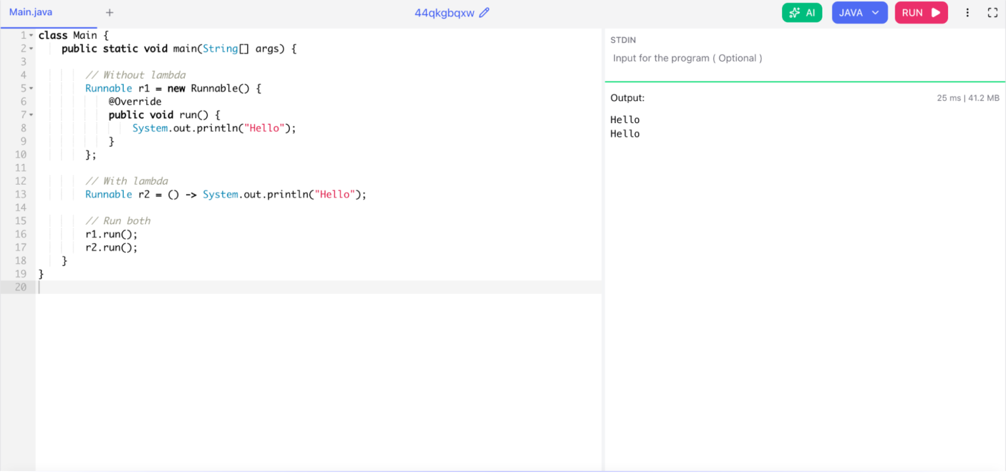Click the r1.run(); statement

[x=111, y=234]
